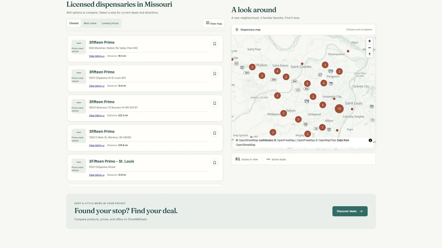Bookmark 3Fifteen Primo - St. Louis listing
Screen dimensions: 442x248
pos(215,163)
